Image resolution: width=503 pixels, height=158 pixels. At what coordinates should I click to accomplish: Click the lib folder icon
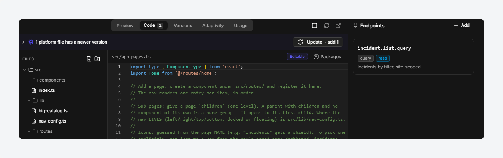tap(35, 101)
